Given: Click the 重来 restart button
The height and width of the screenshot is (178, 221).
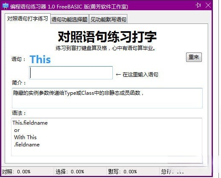Looking at the screenshot, I should [x=194, y=57].
